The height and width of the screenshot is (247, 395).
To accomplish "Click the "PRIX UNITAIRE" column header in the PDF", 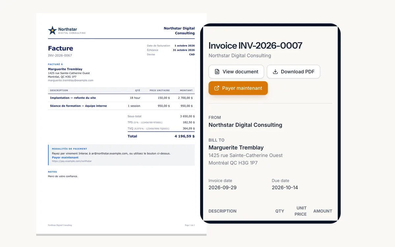I will click(x=160, y=90).
